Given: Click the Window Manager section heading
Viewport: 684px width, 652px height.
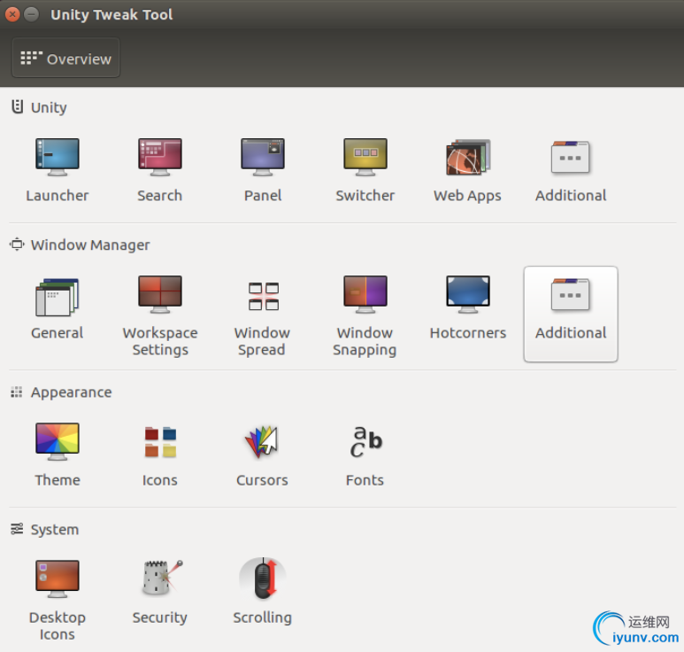Looking at the screenshot, I should [x=90, y=245].
